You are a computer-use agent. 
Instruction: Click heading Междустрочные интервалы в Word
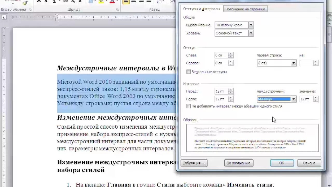(117, 68)
